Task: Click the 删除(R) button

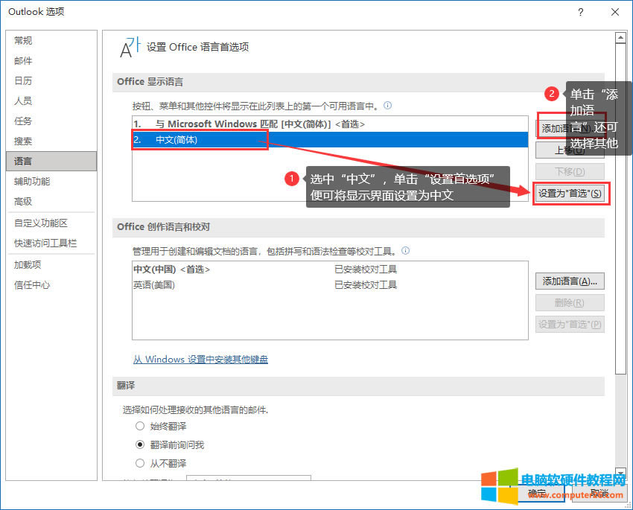Action: pyautogui.click(x=570, y=302)
